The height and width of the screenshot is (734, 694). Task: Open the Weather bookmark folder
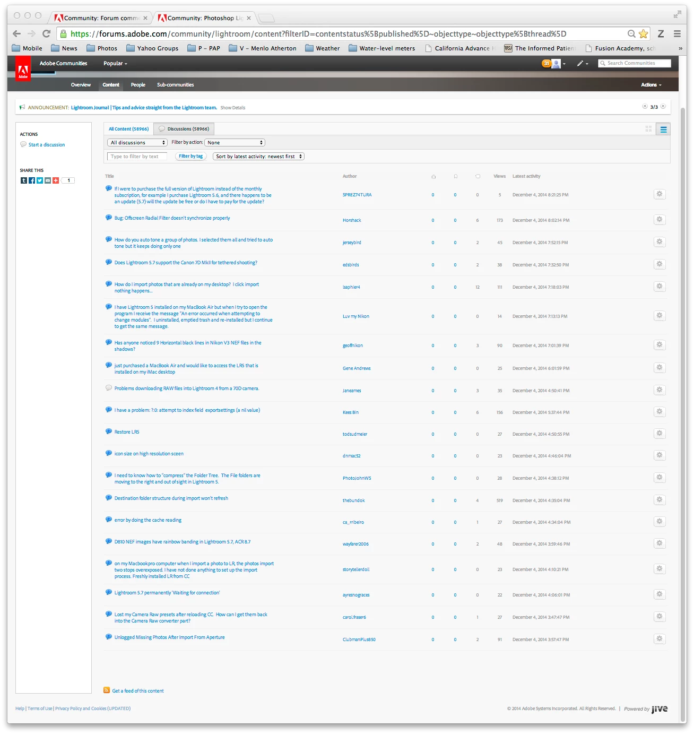tap(323, 48)
